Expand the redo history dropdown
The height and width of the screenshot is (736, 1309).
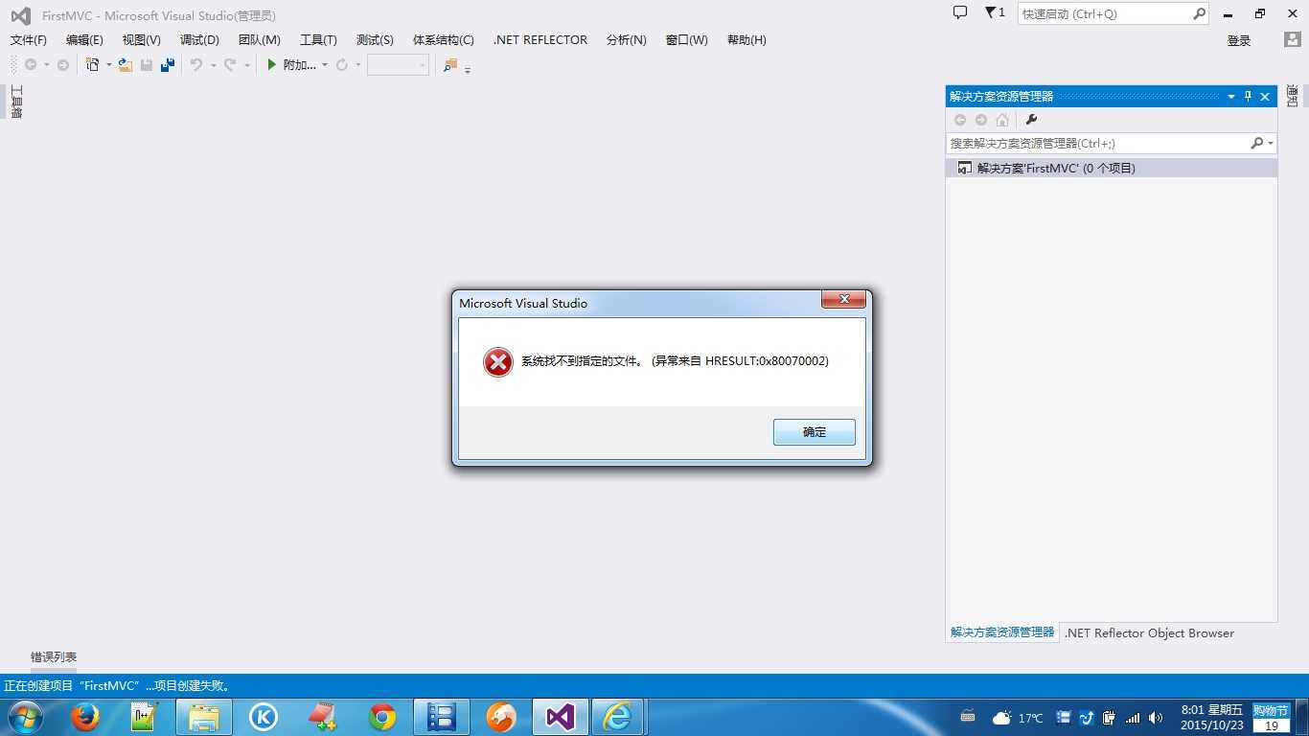coord(246,65)
